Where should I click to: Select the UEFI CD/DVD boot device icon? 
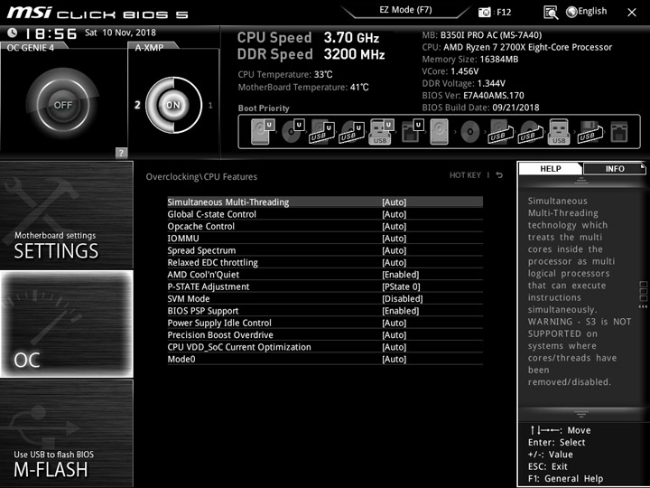click(292, 131)
